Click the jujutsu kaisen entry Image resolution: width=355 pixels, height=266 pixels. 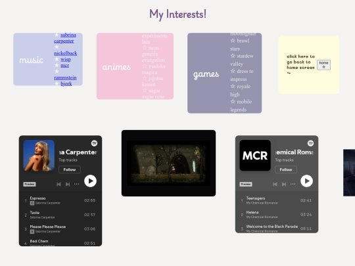(153, 81)
